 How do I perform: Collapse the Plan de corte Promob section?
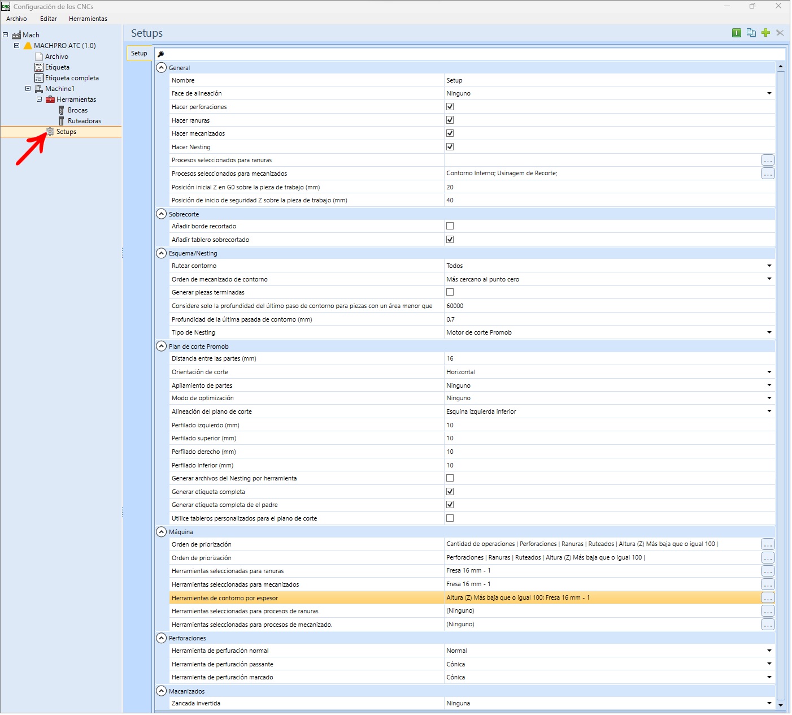pyautogui.click(x=162, y=346)
